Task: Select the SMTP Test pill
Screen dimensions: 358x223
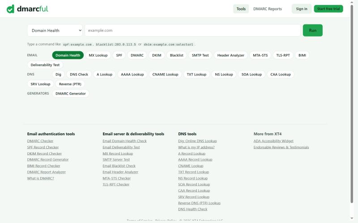Action: coord(200,55)
